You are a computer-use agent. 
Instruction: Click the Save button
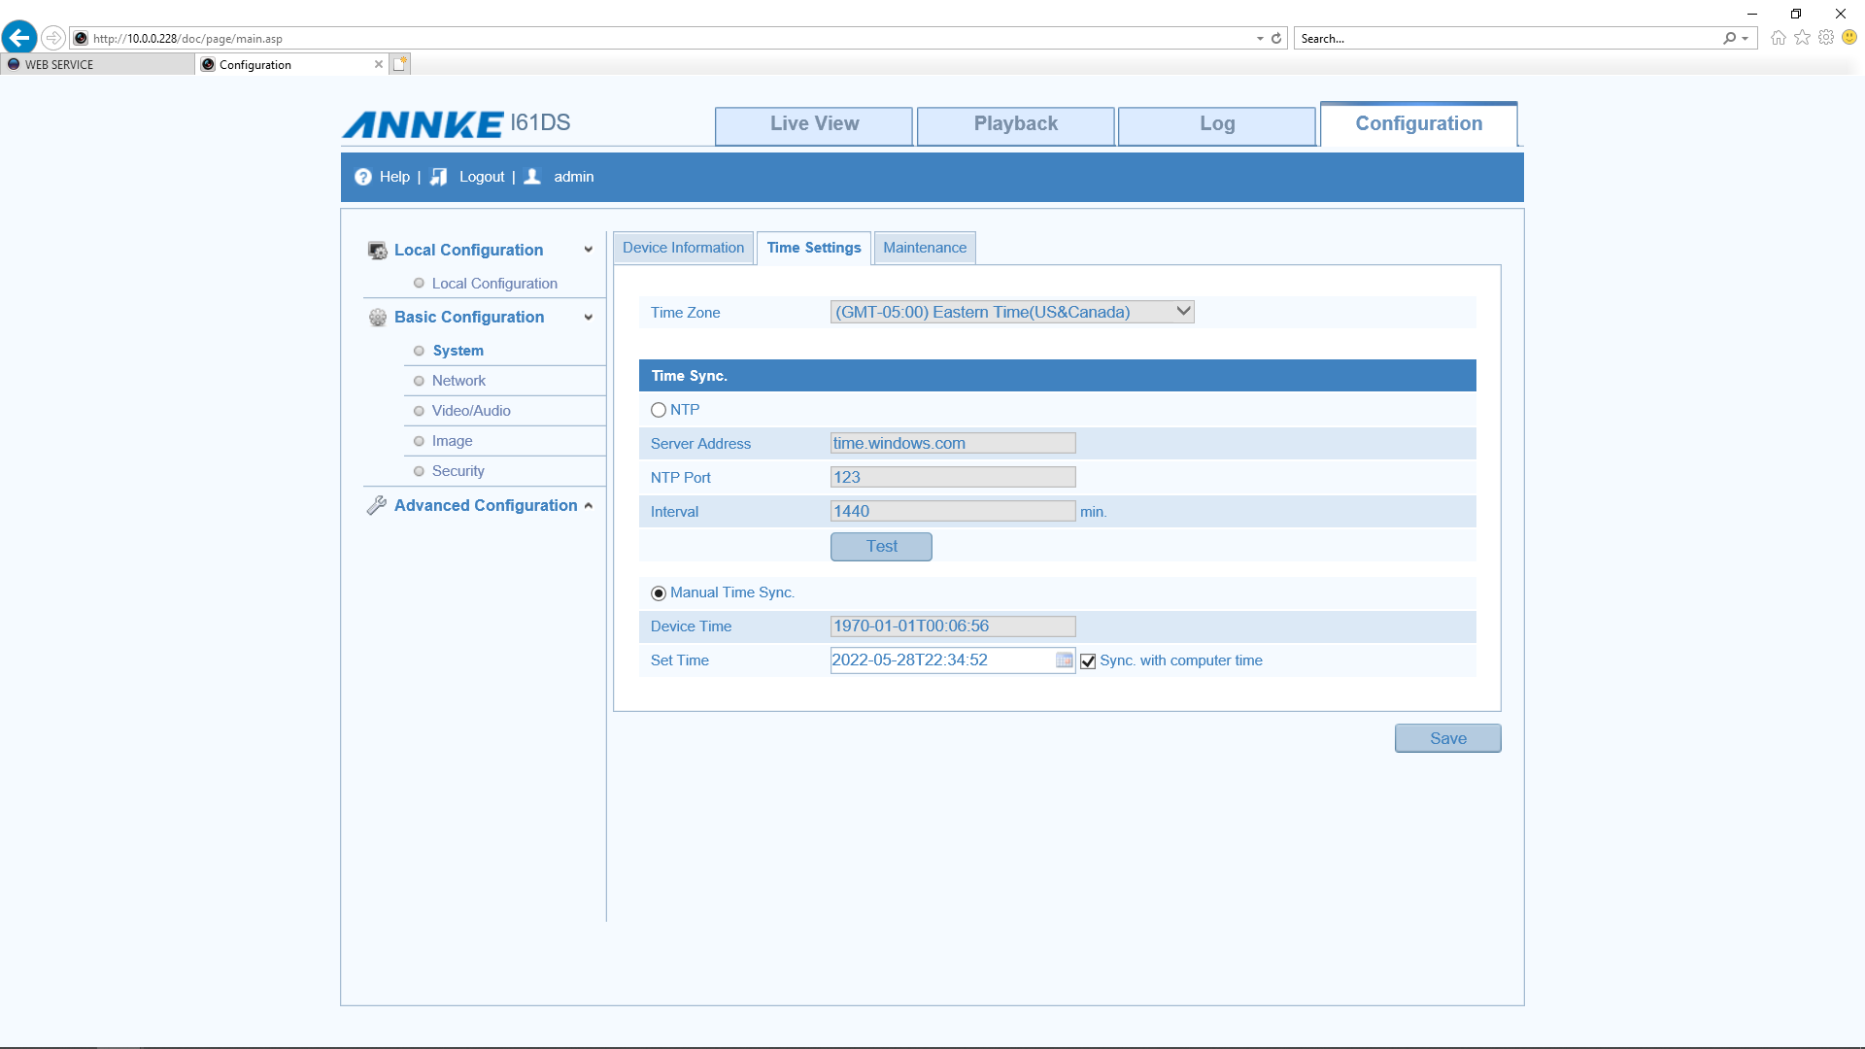[x=1448, y=738]
